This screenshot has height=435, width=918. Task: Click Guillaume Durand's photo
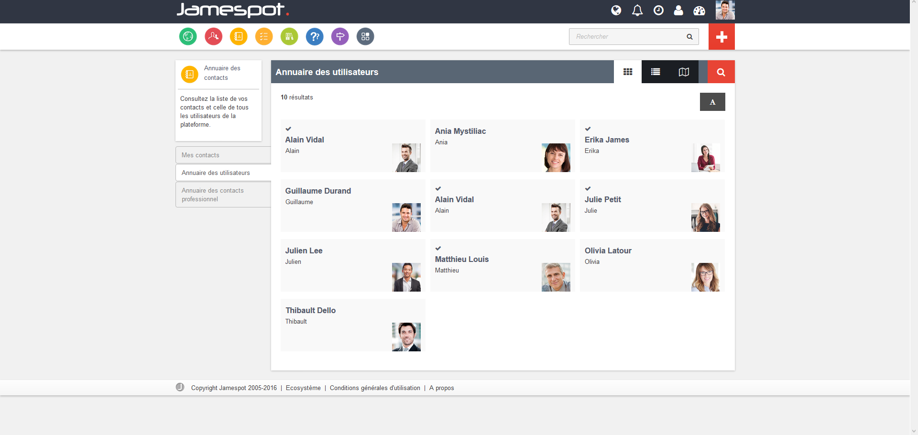click(406, 217)
